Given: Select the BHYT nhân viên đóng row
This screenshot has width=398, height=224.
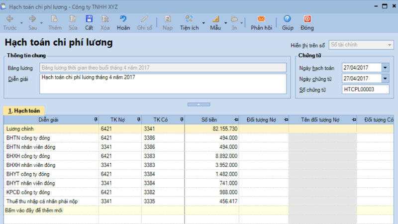Looking at the screenshot, I should [x=199, y=183].
